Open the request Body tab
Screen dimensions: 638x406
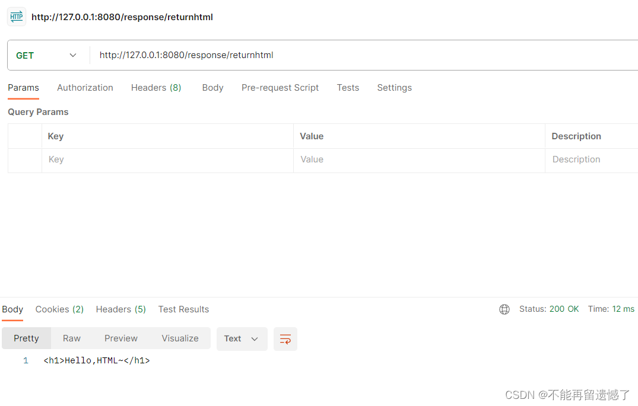(213, 88)
